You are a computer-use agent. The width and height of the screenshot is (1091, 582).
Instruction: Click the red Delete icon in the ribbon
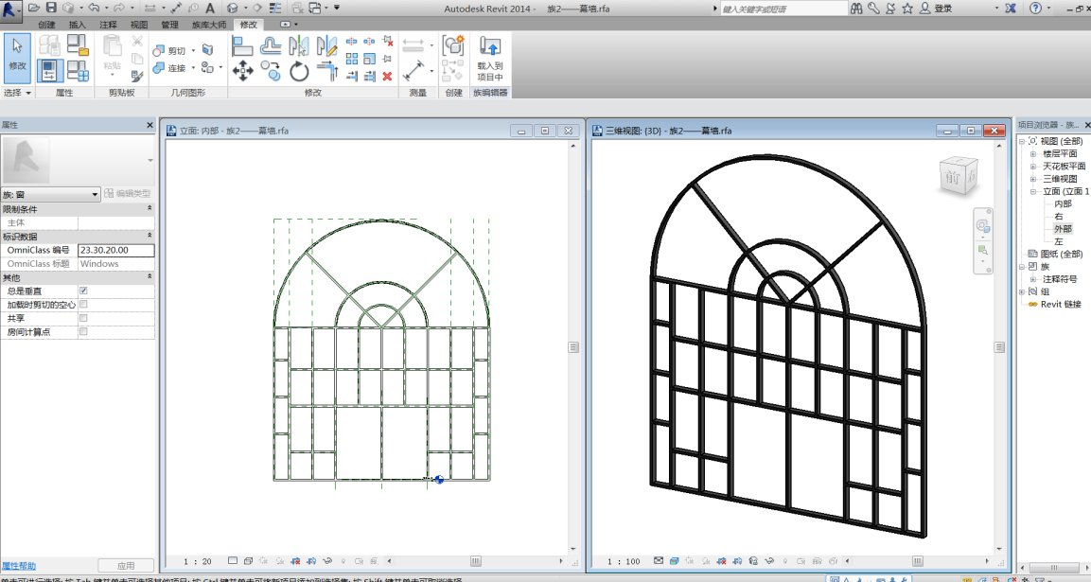[386, 76]
